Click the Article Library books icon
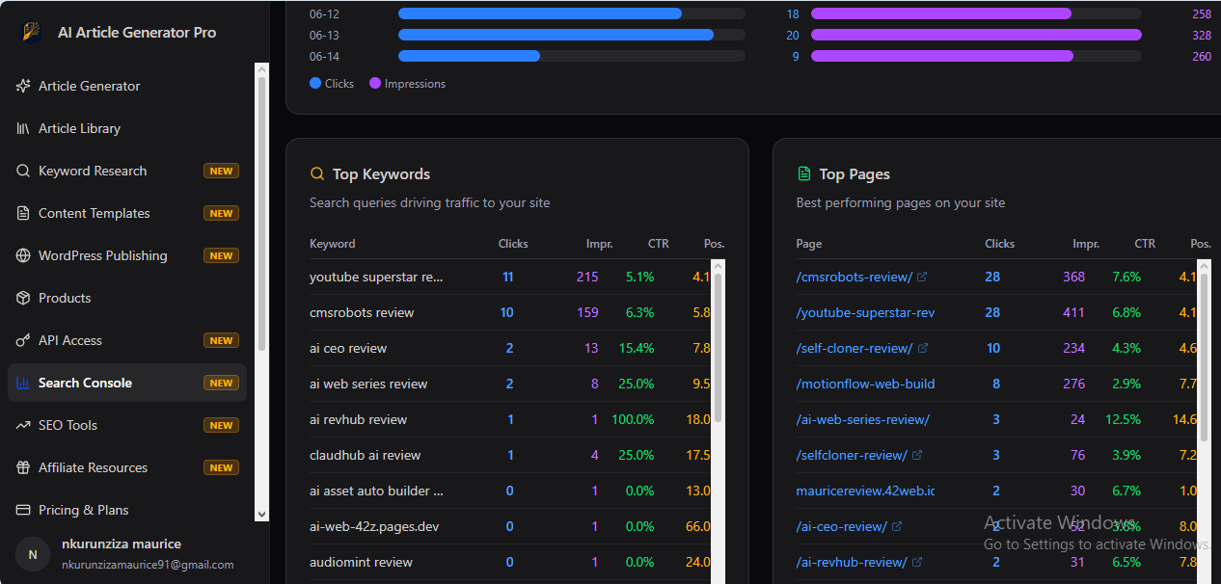The width and height of the screenshot is (1221, 584). 23,128
